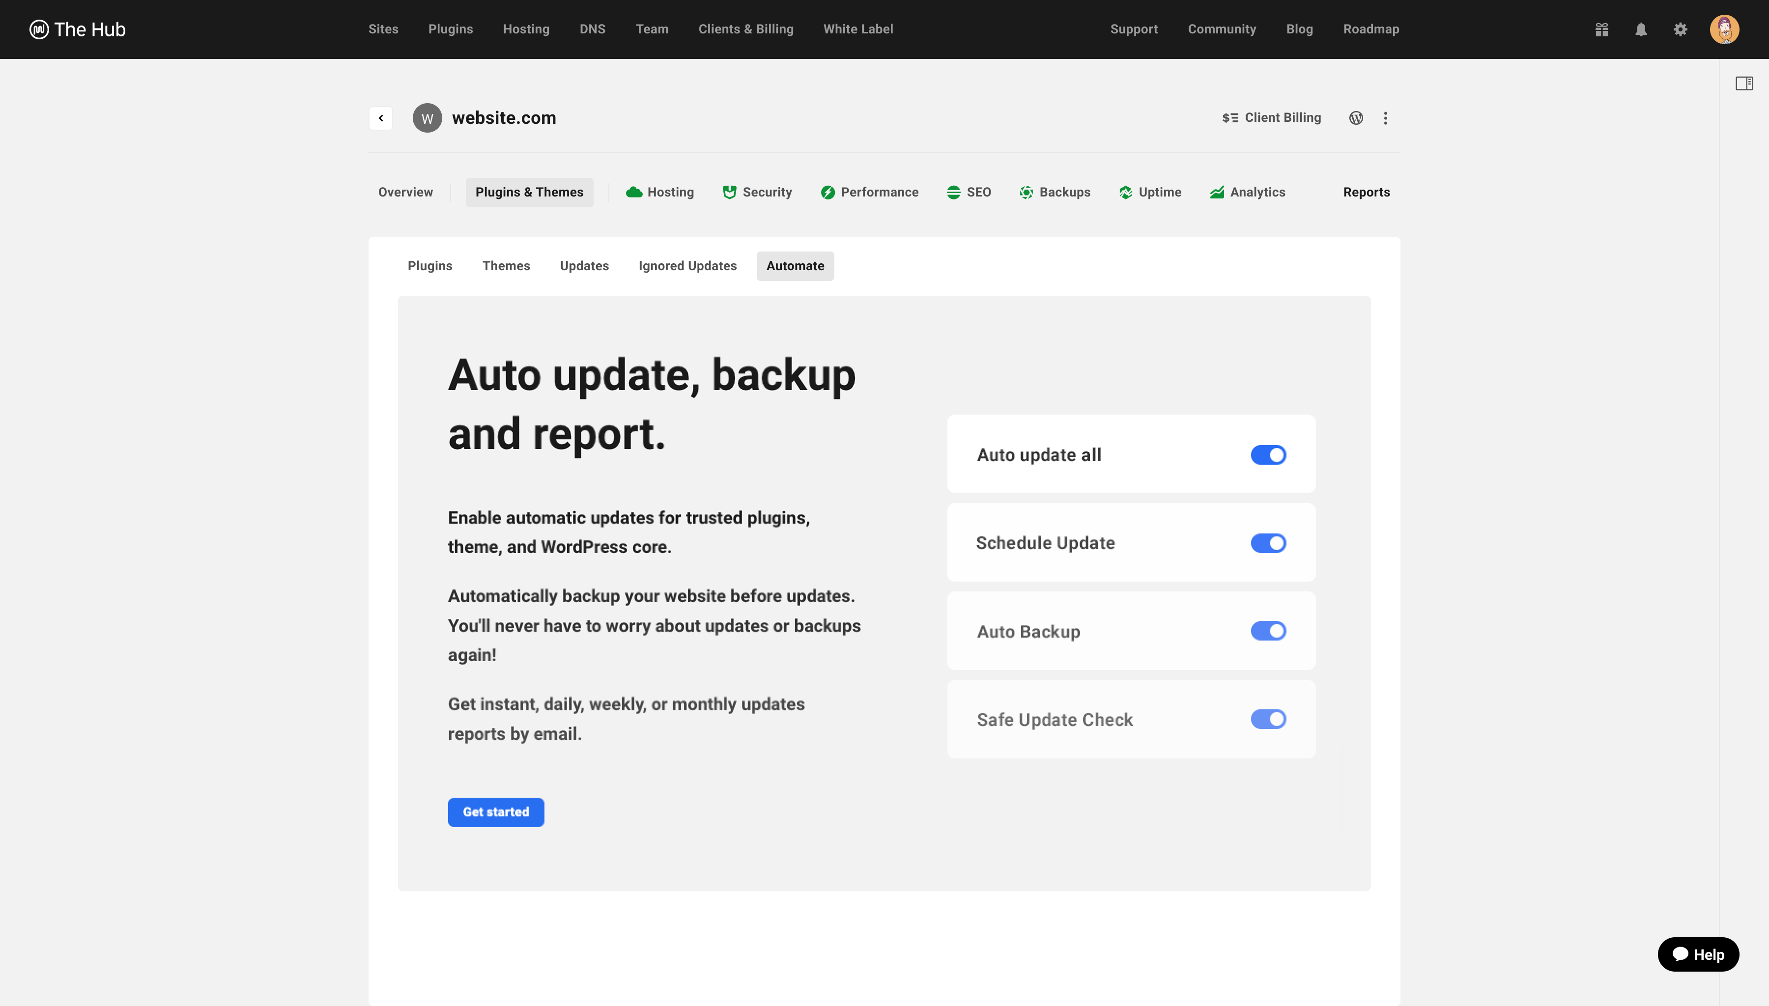Open the Help chat bubble
Image resolution: width=1769 pixels, height=1006 pixels.
click(x=1698, y=954)
